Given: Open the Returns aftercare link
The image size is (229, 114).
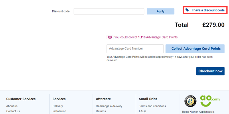Looking at the screenshot, I should coord(101,111).
